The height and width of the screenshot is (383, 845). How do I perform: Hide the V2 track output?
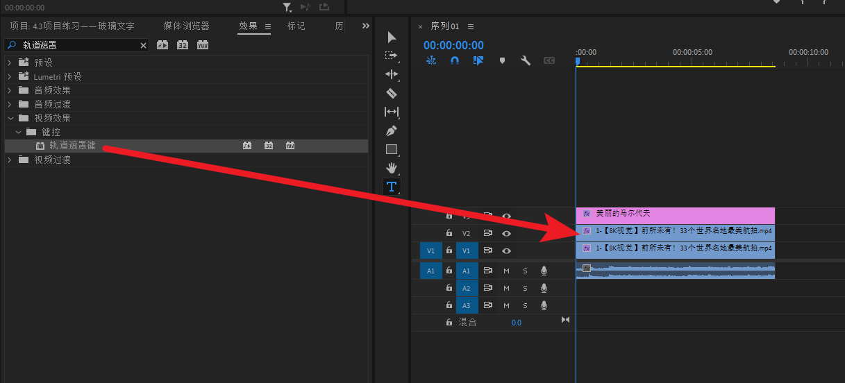coord(507,233)
